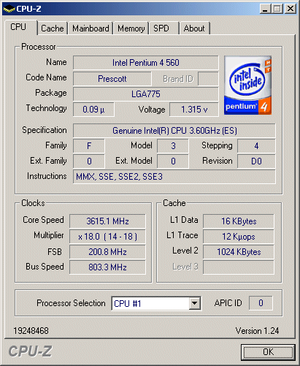Click the FSB value 200.8 MHz
The image size is (300, 366).
107,252
